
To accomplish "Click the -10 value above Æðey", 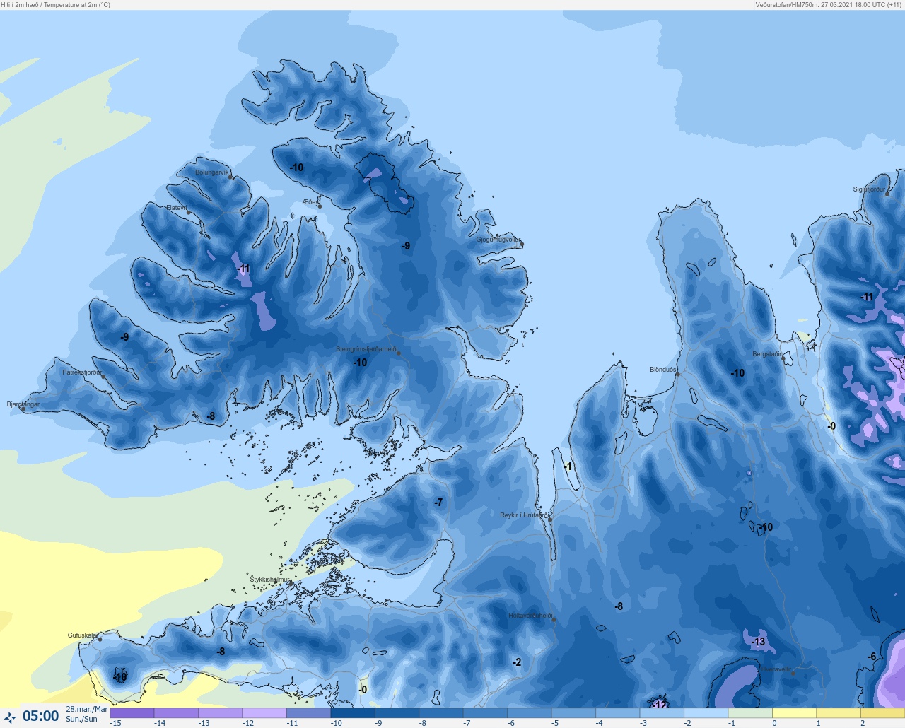I will click(296, 168).
